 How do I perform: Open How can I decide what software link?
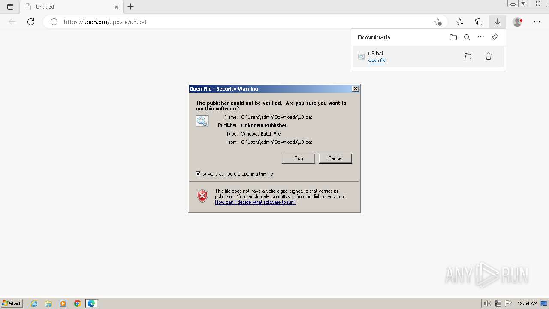click(x=255, y=202)
